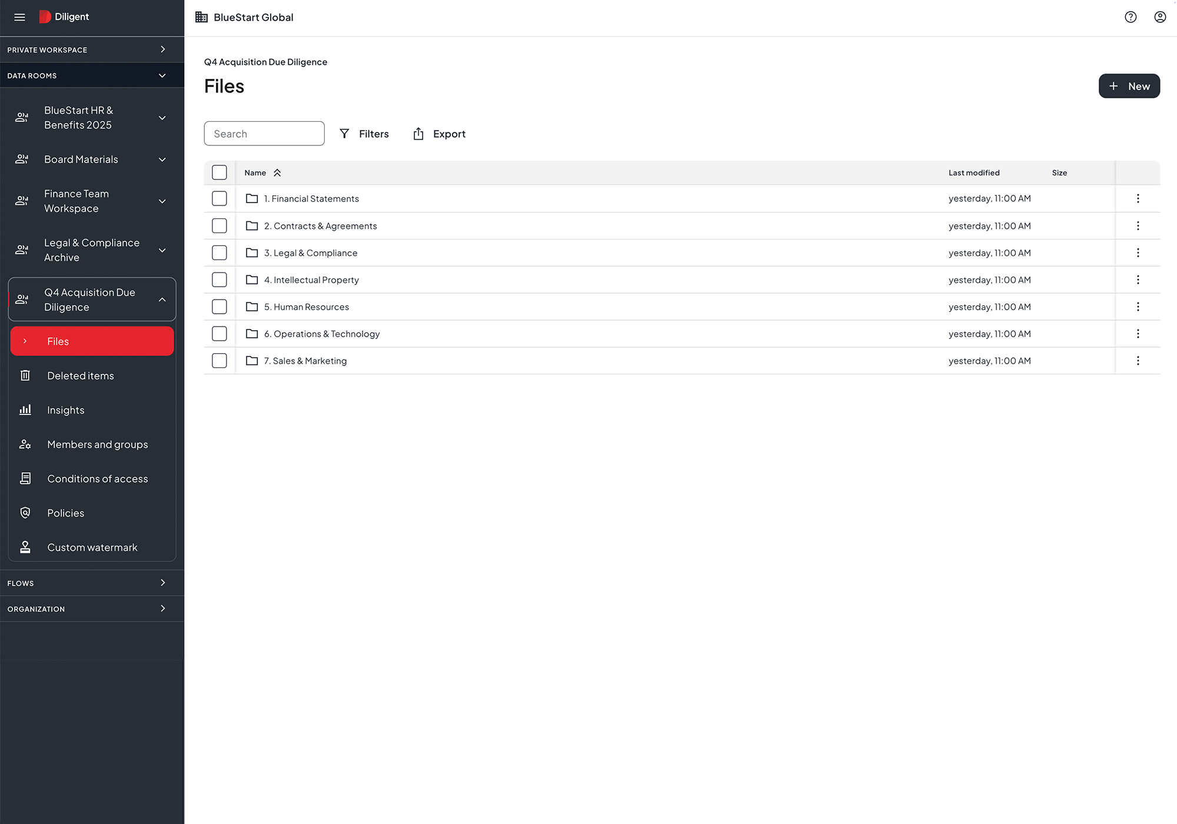
Task: Click the Export share icon
Action: tap(418, 134)
